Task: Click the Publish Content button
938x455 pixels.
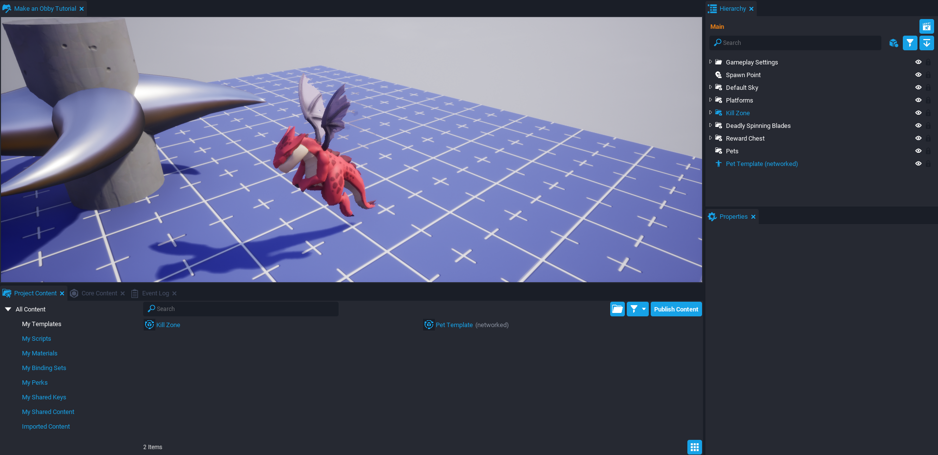Action: pyautogui.click(x=676, y=309)
